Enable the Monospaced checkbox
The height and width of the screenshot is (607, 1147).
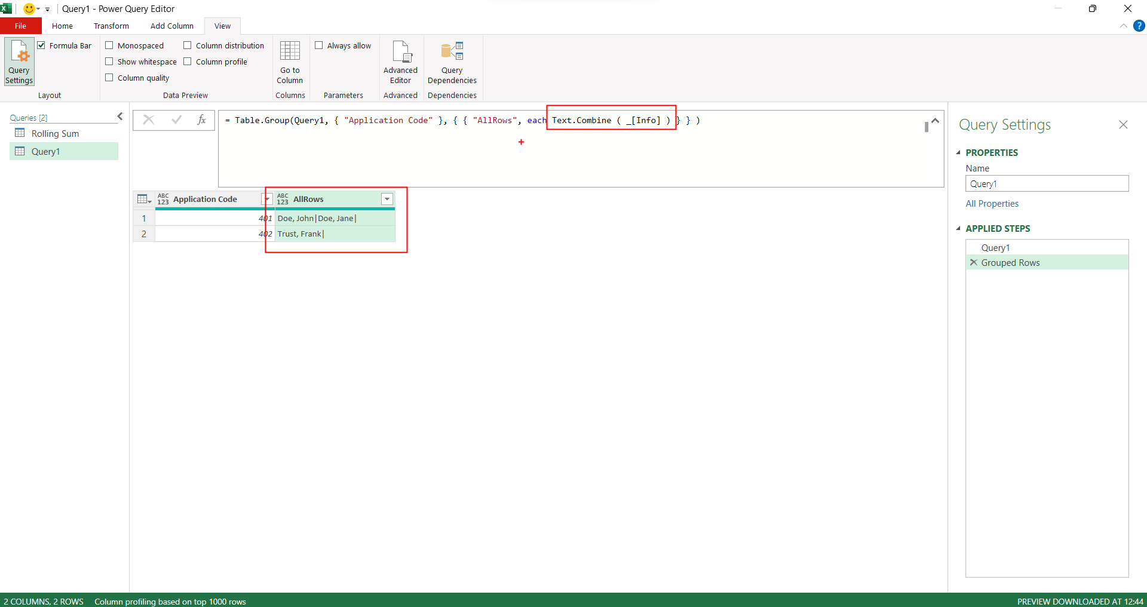click(109, 45)
